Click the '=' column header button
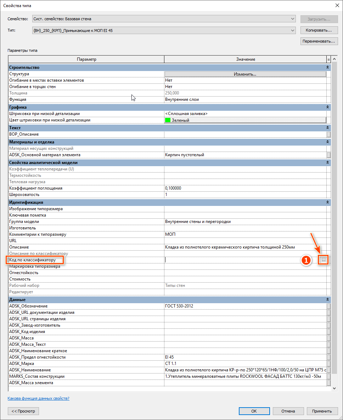Viewport: 343px width, 420px height. 328,60
